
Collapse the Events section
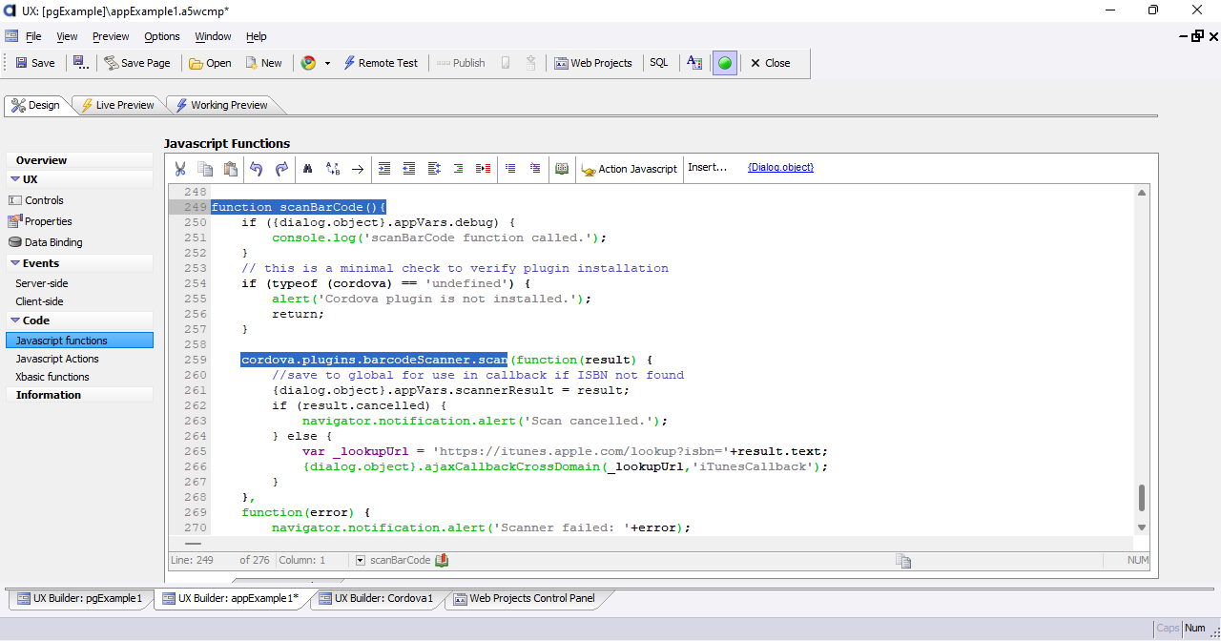click(x=15, y=263)
